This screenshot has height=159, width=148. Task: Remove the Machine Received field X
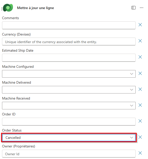(140, 105)
